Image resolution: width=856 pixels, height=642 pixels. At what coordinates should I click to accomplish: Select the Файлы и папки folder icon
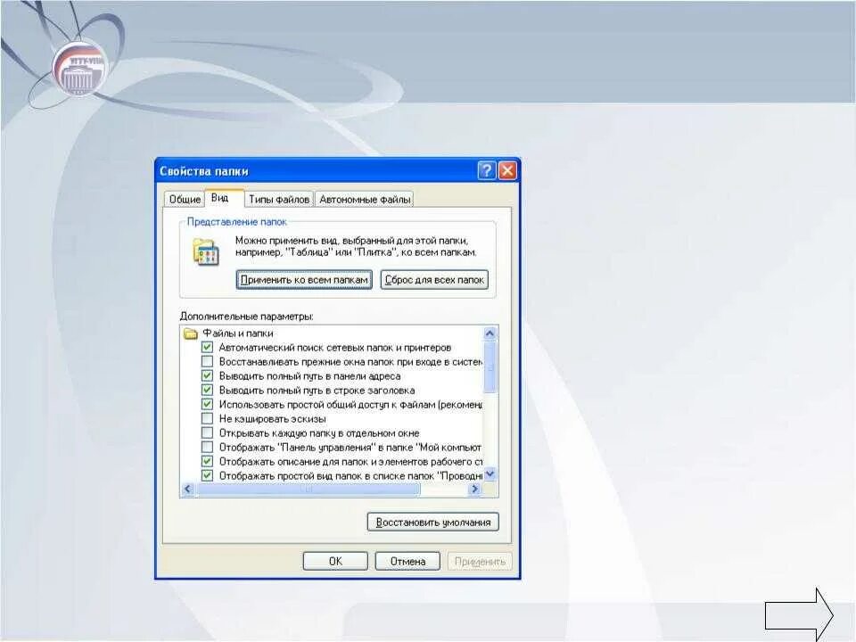[191, 333]
